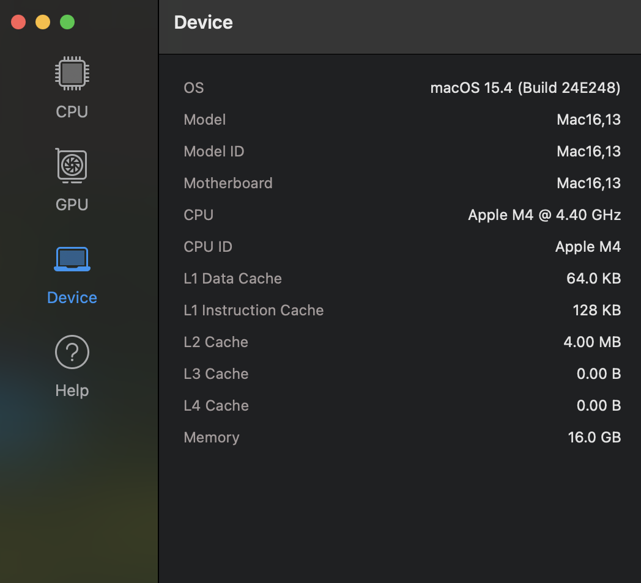Click the Model ID row label
The image size is (641, 583).
[213, 152]
